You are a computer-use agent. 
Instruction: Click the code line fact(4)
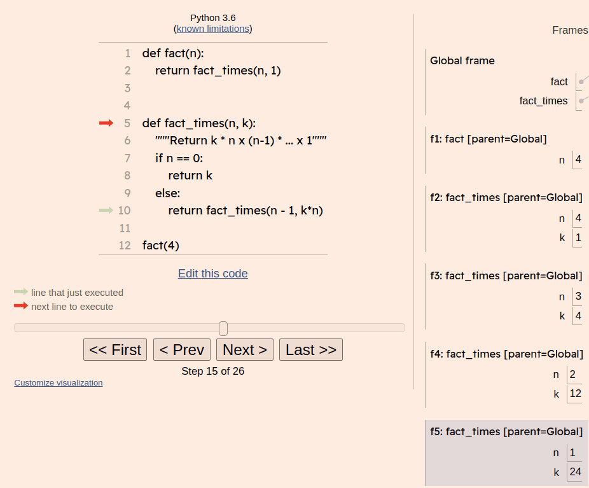click(161, 246)
